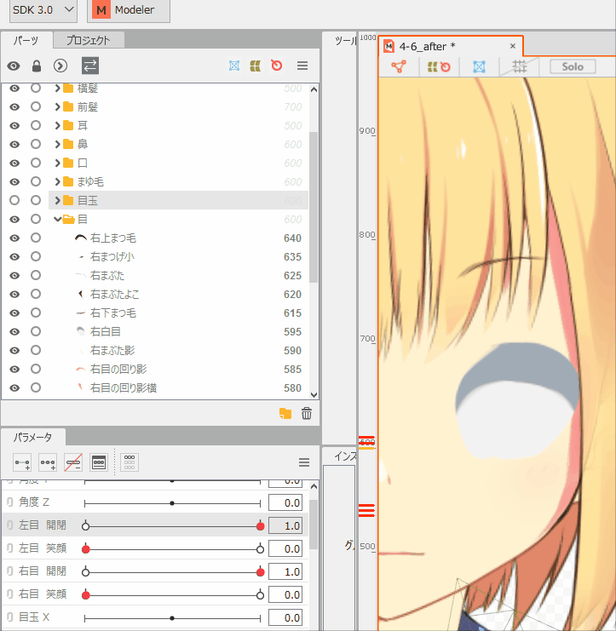Toggle lock circle for 口 folder
The image size is (616, 631).
[x=36, y=163]
